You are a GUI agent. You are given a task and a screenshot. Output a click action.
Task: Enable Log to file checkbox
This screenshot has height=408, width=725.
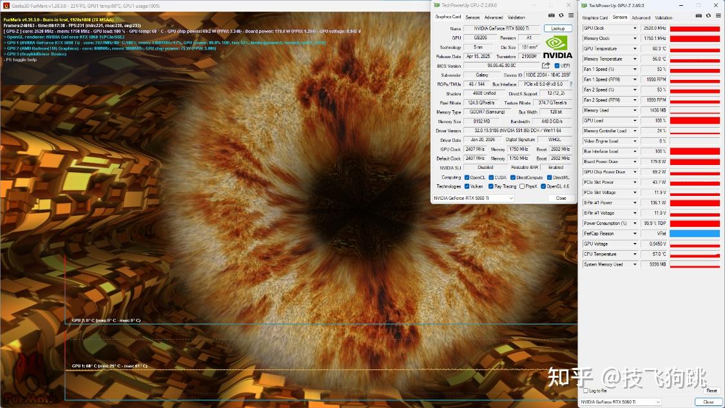(x=586, y=391)
